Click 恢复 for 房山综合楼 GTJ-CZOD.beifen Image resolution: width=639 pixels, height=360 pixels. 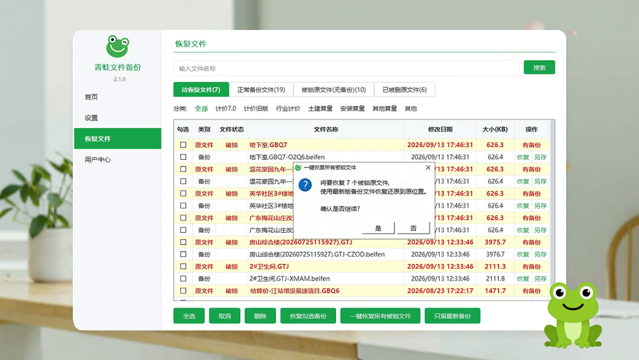(523, 255)
